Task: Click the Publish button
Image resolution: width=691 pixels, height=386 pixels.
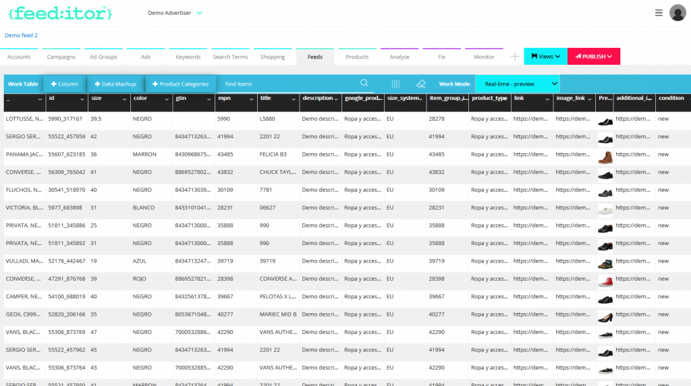Action: (x=594, y=57)
